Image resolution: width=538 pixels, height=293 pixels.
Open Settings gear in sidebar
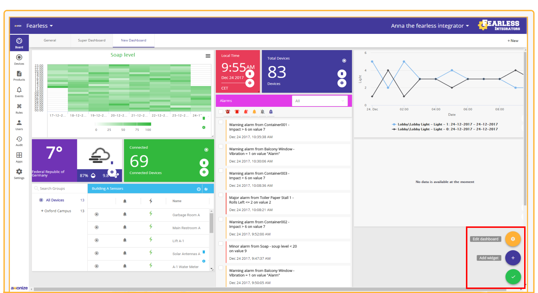[19, 174]
